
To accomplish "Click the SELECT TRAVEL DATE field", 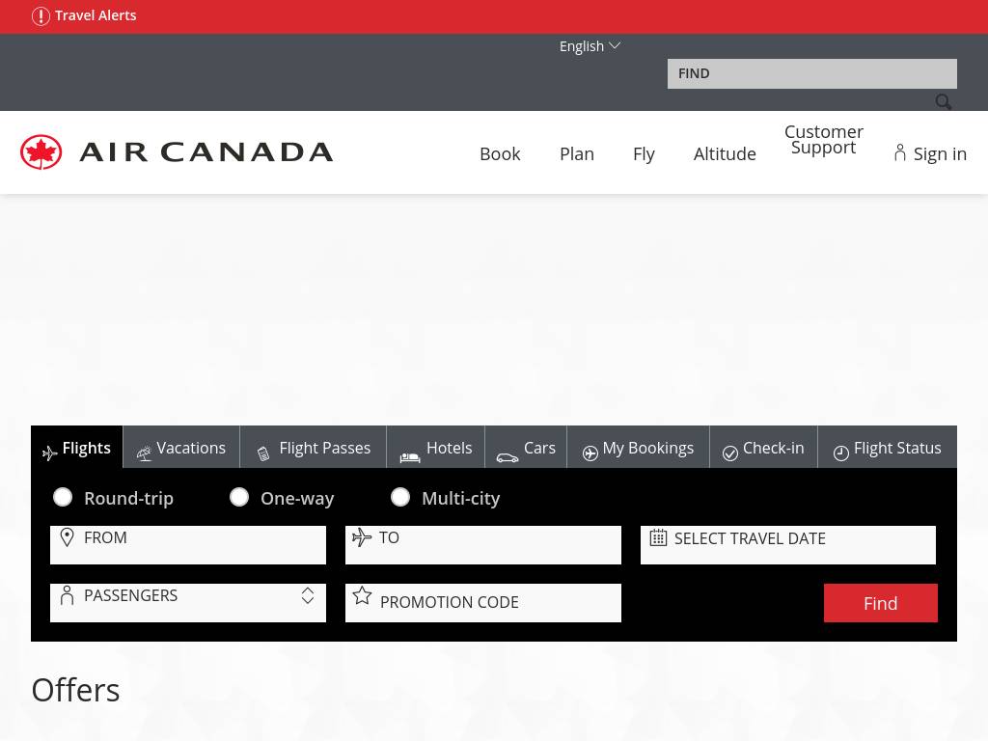I will point(787,545).
